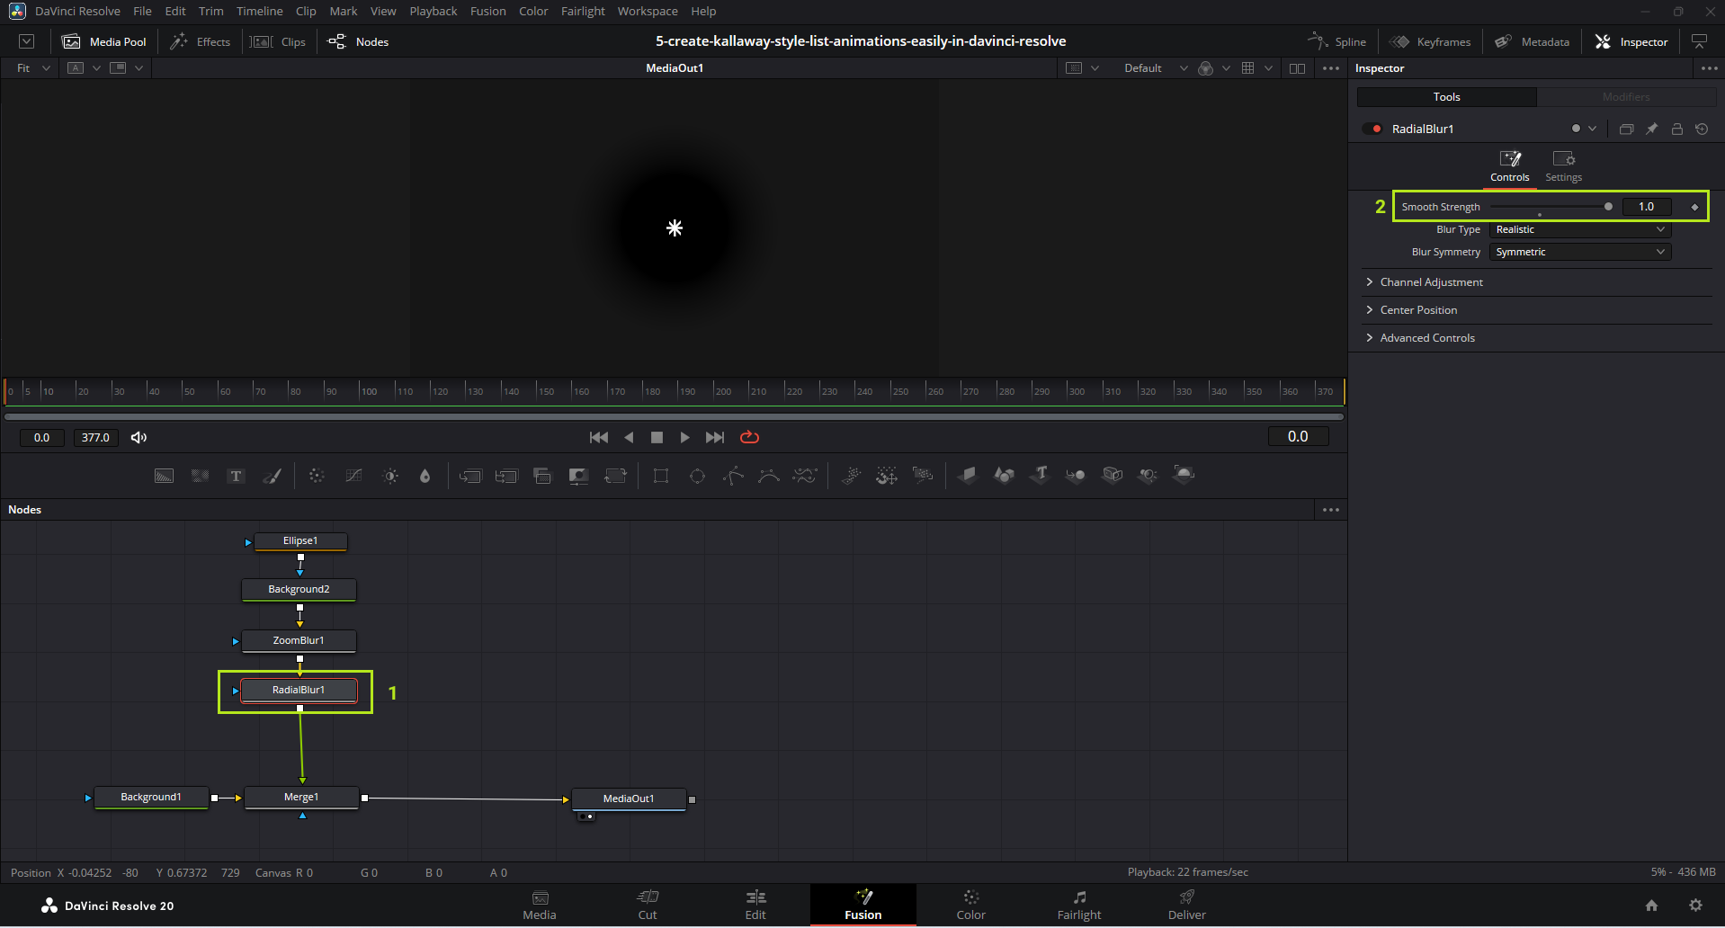The height and width of the screenshot is (928, 1725).
Task: Select the Text+ tool in toolbar
Action: pyautogui.click(x=236, y=476)
